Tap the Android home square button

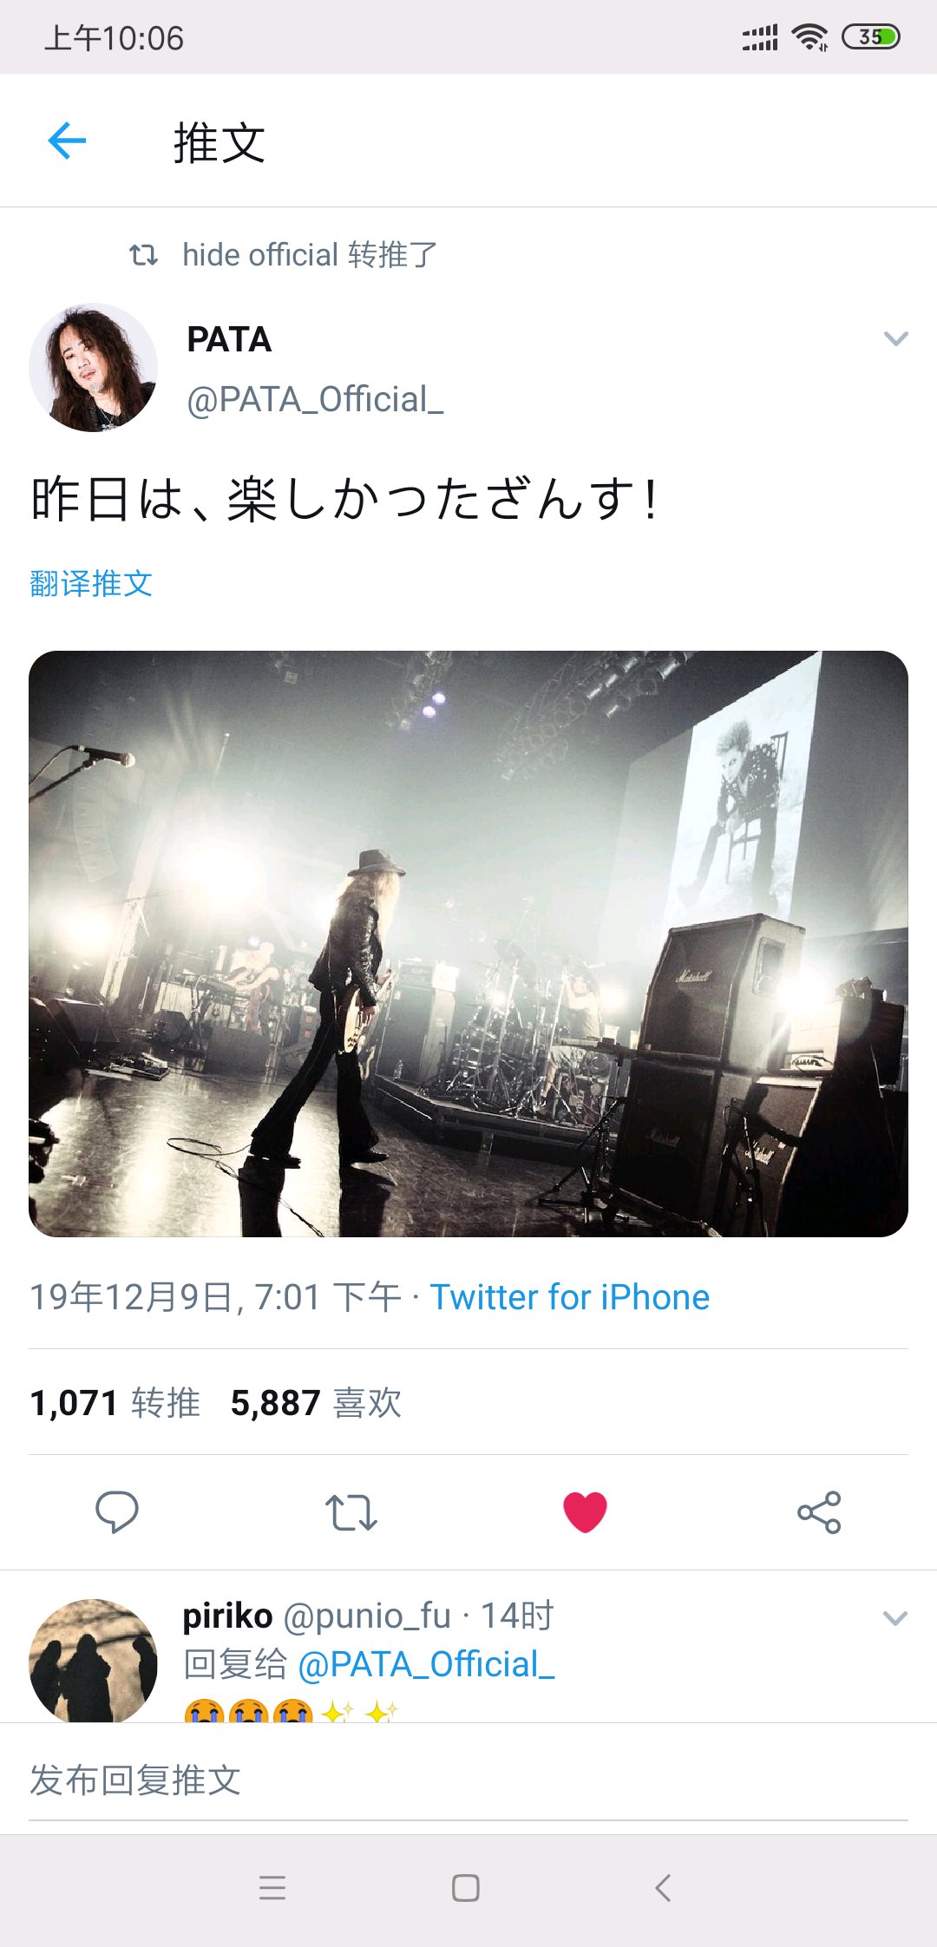[466, 1888]
